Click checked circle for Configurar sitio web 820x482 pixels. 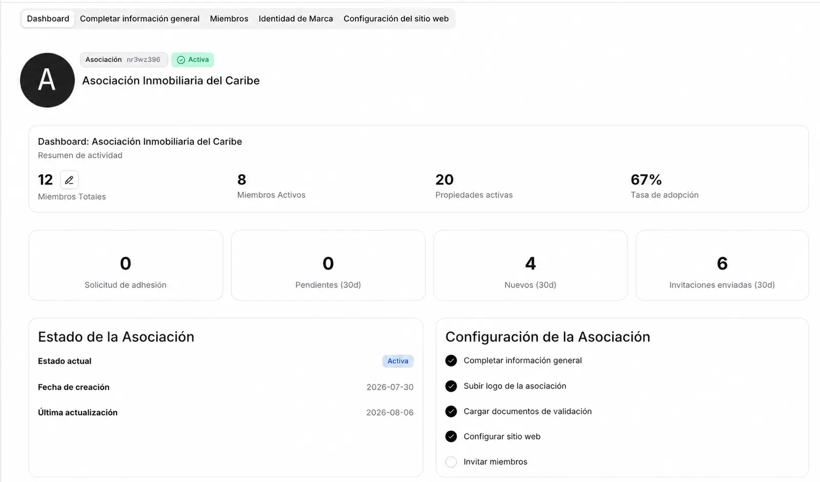(x=451, y=436)
